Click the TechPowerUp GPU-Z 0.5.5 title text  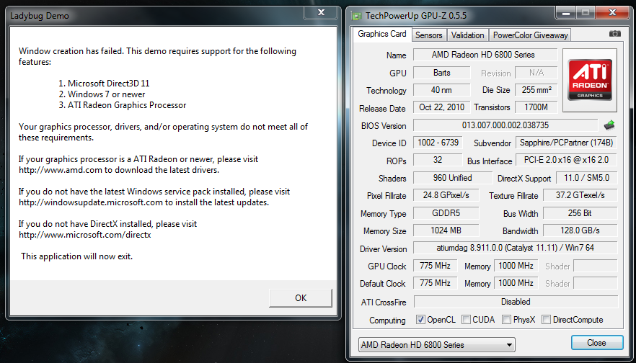click(x=416, y=16)
